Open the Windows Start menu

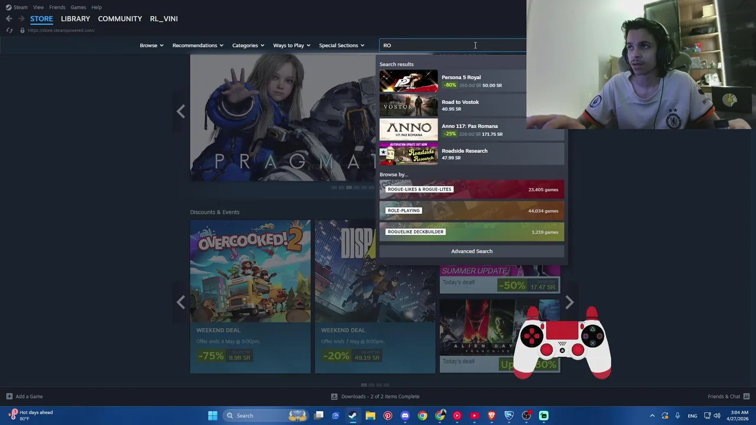[x=213, y=416]
